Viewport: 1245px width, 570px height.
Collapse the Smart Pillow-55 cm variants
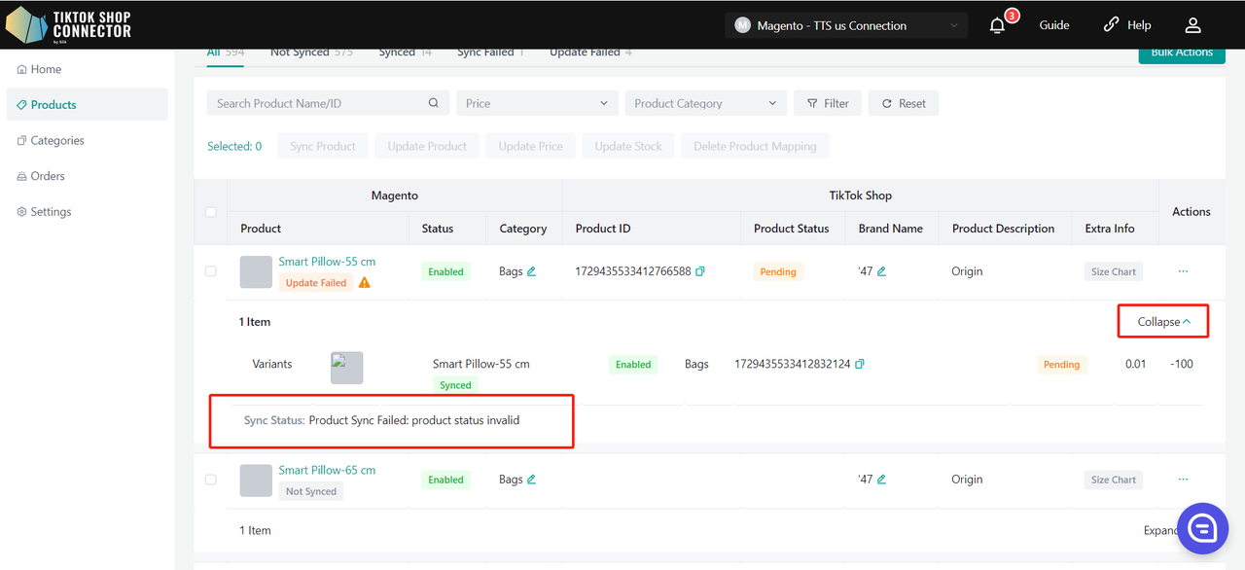[1163, 322]
